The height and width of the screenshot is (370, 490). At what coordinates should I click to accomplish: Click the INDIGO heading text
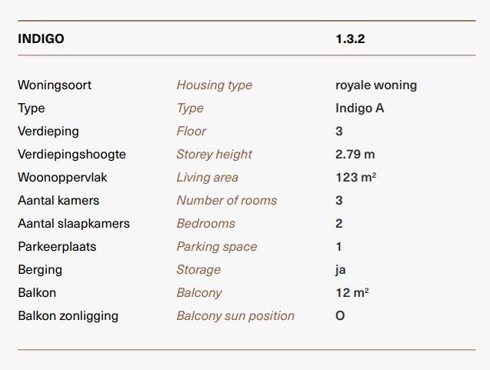[x=41, y=38]
